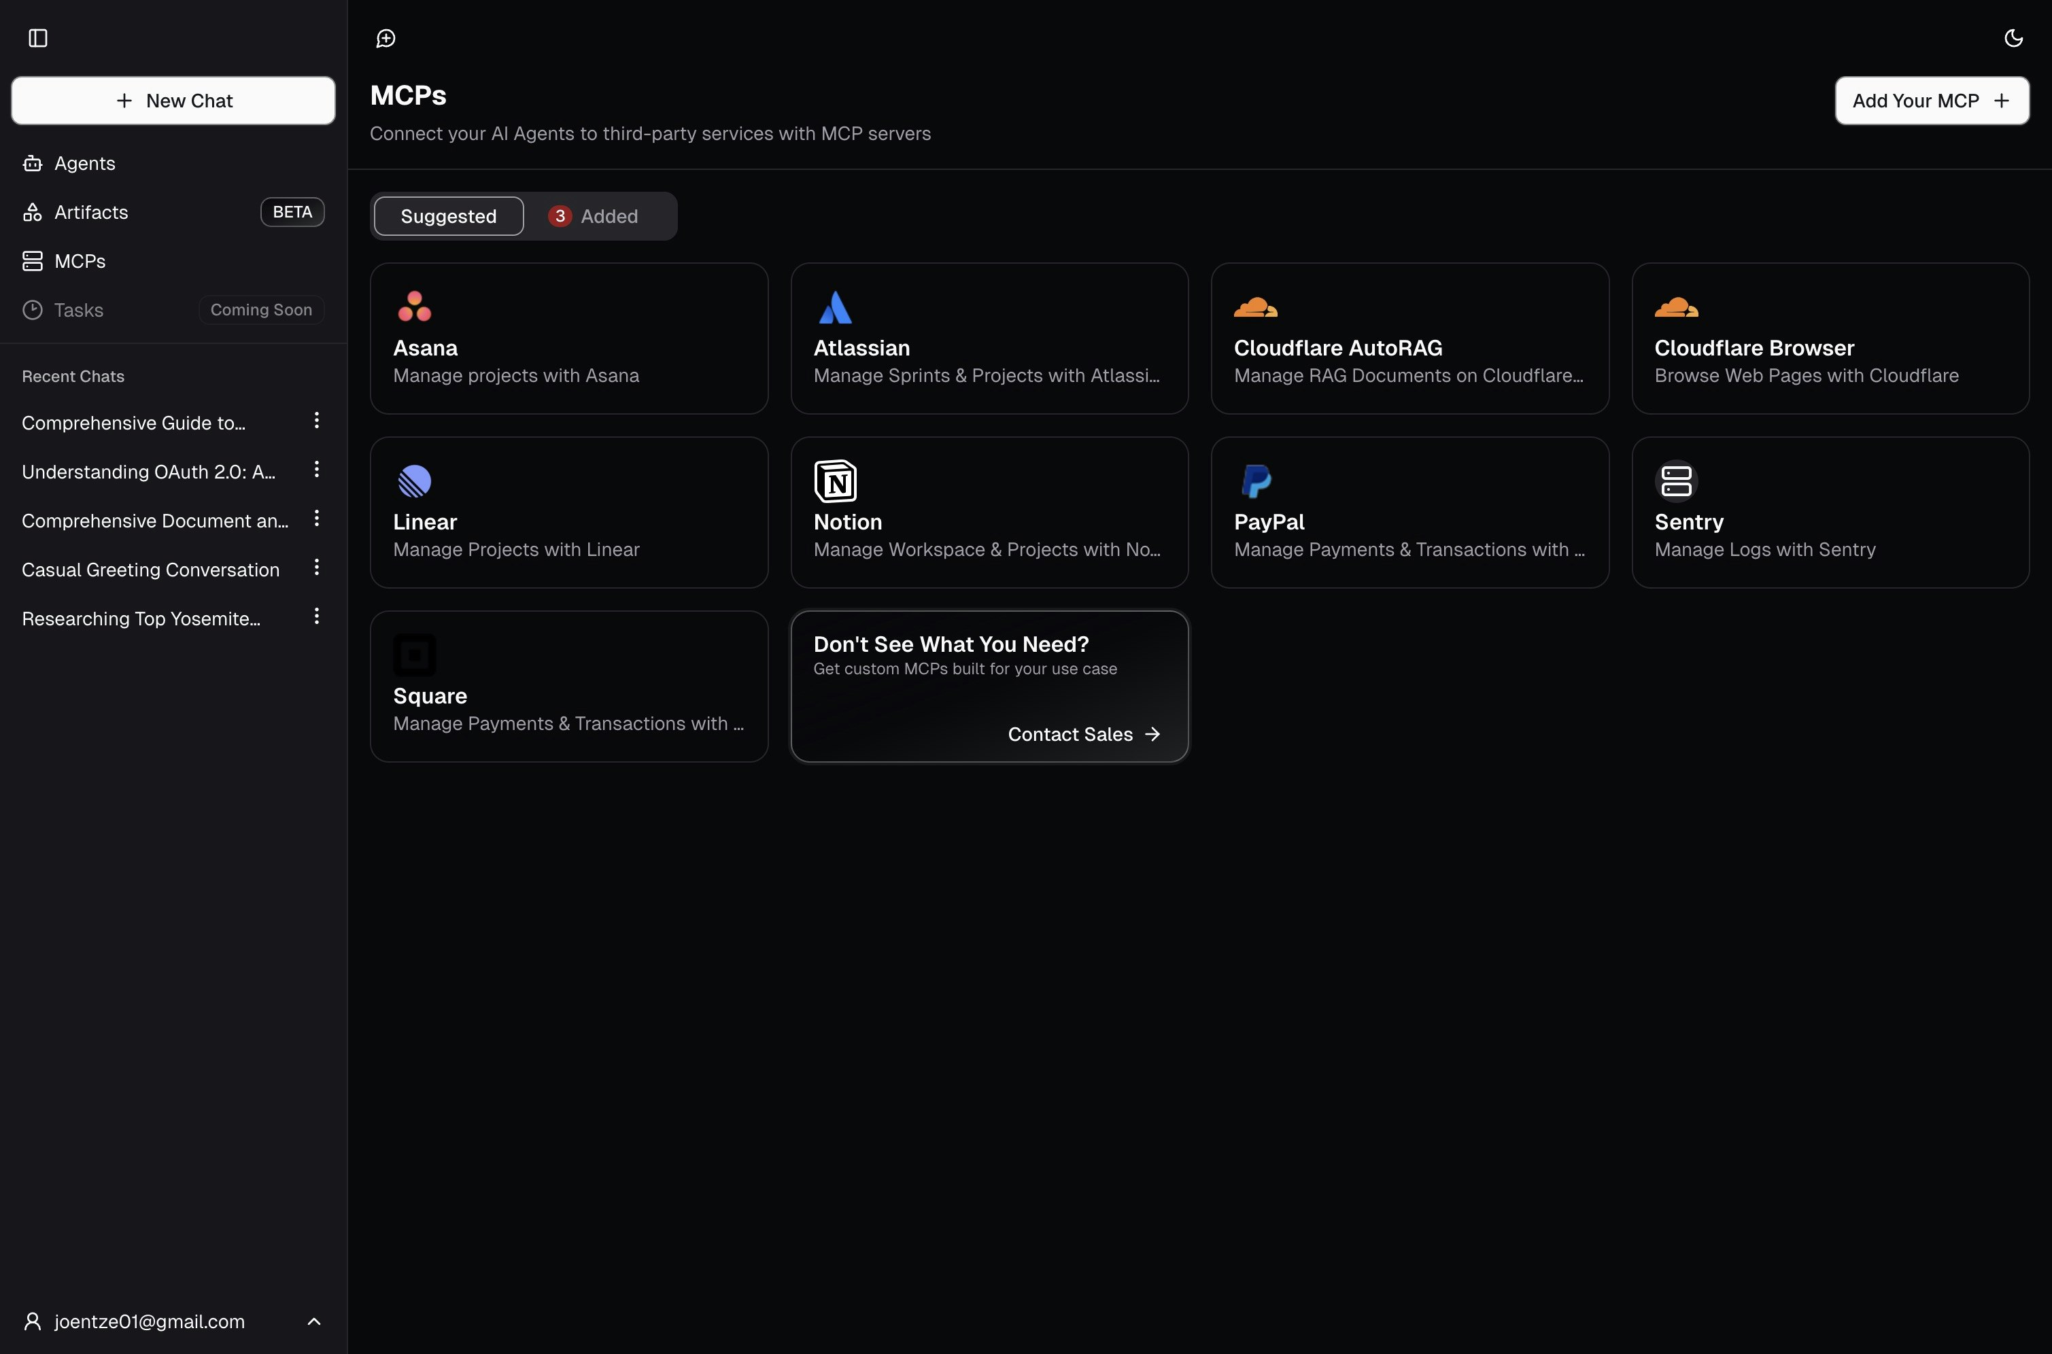Open the Linear MCP card title
The height and width of the screenshot is (1354, 2052).
coord(425,523)
